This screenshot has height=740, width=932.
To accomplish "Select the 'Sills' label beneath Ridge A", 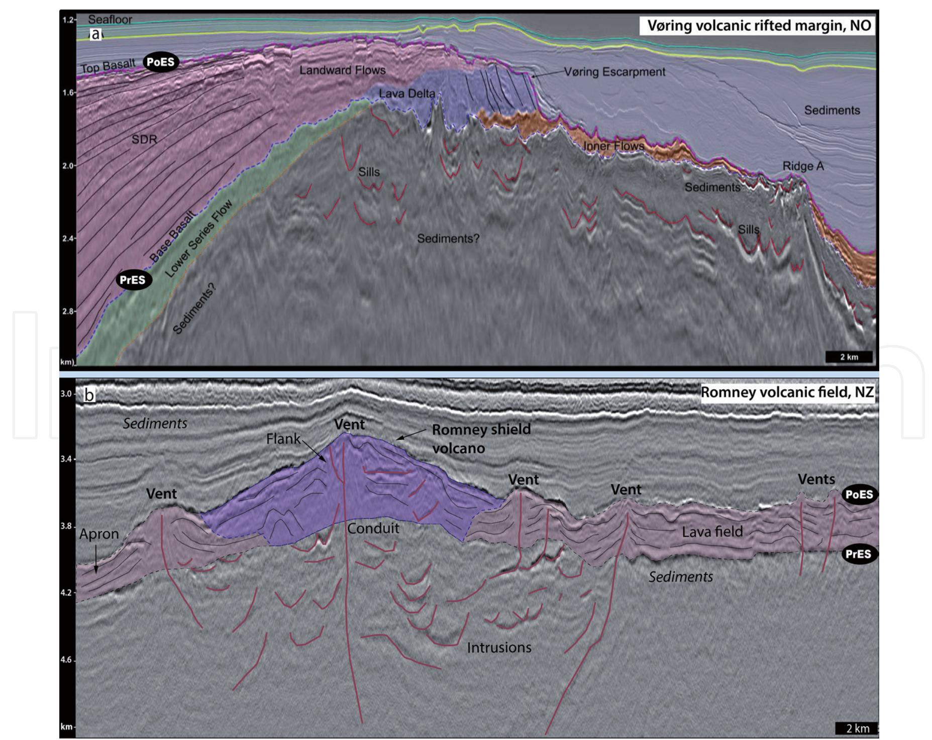I will click(x=749, y=230).
